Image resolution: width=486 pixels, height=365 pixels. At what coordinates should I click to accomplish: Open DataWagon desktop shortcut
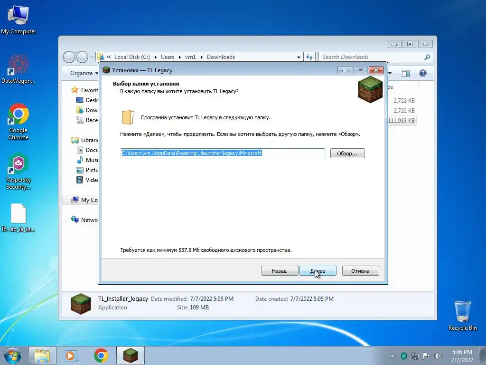pos(19,69)
